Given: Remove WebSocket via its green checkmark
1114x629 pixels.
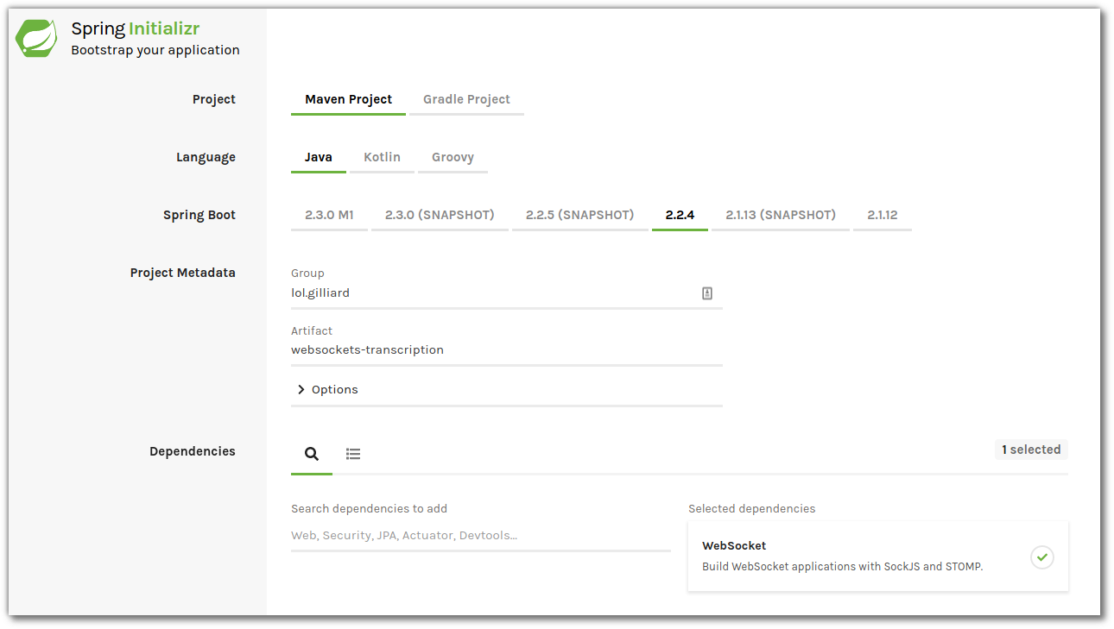Looking at the screenshot, I should click(x=1042, y=557).
